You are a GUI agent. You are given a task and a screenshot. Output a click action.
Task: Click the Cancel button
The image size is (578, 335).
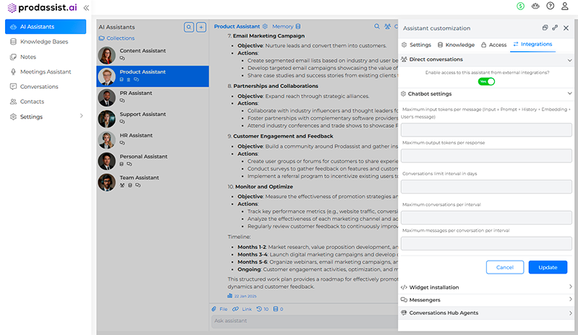click(505, 267)
